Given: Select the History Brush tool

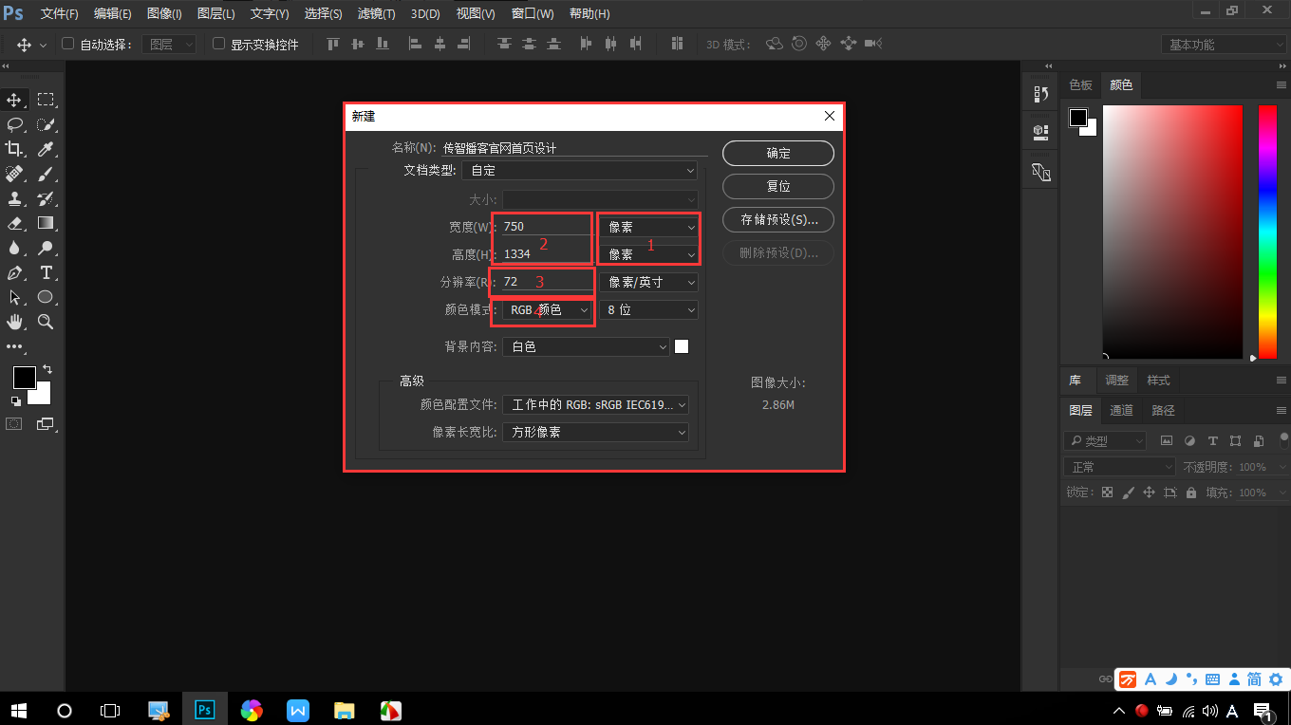Looking at the screenshot, I should coord(45,198).
